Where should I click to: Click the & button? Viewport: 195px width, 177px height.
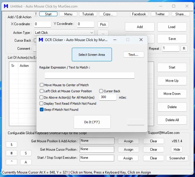[12, 145]
